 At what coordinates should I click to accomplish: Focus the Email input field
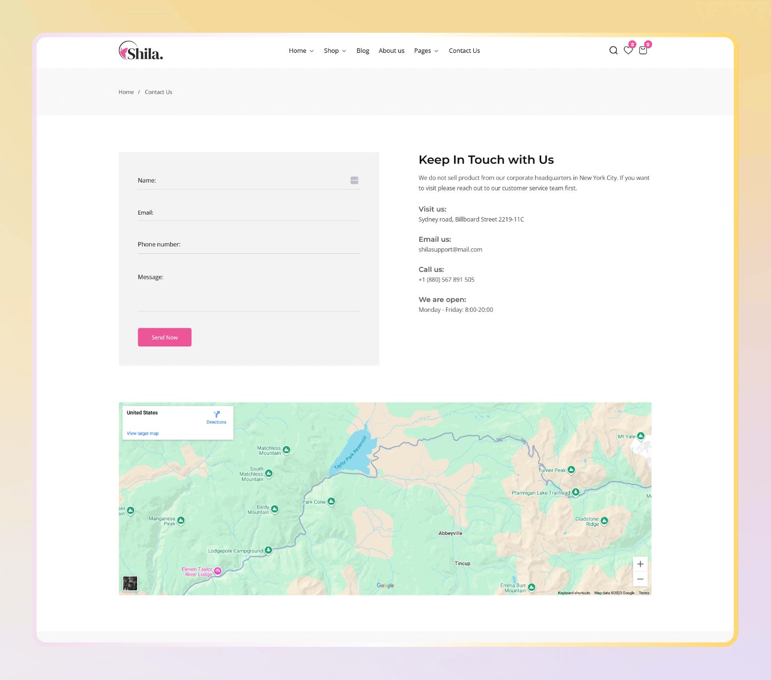249,213
